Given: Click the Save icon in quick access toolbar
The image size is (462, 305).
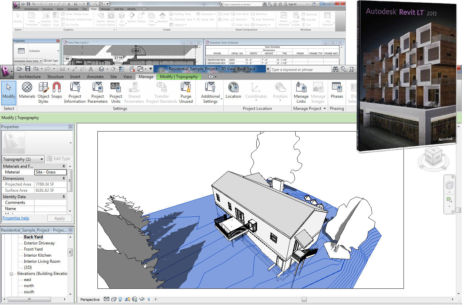Looking at the screenshot, I should click(x=28, y=69).
